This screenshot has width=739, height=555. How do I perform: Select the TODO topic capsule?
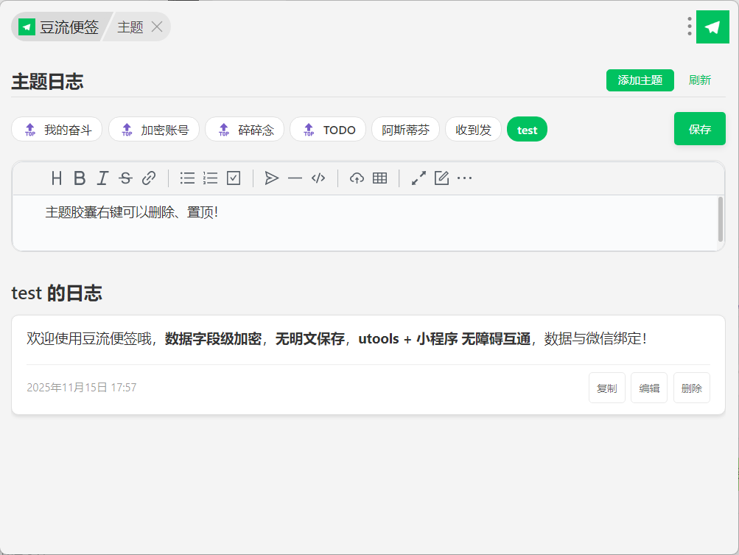328,130
